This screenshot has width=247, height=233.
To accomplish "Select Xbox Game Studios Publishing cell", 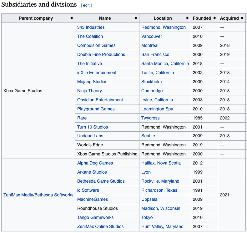I will [x=107, y=154].
